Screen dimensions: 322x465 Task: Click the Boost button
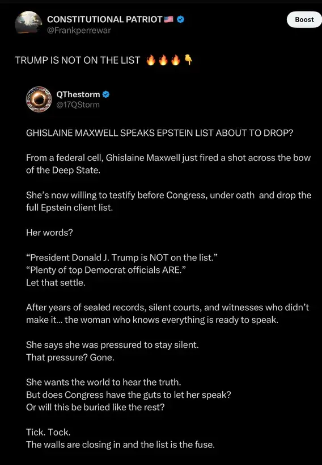[304, 19]
